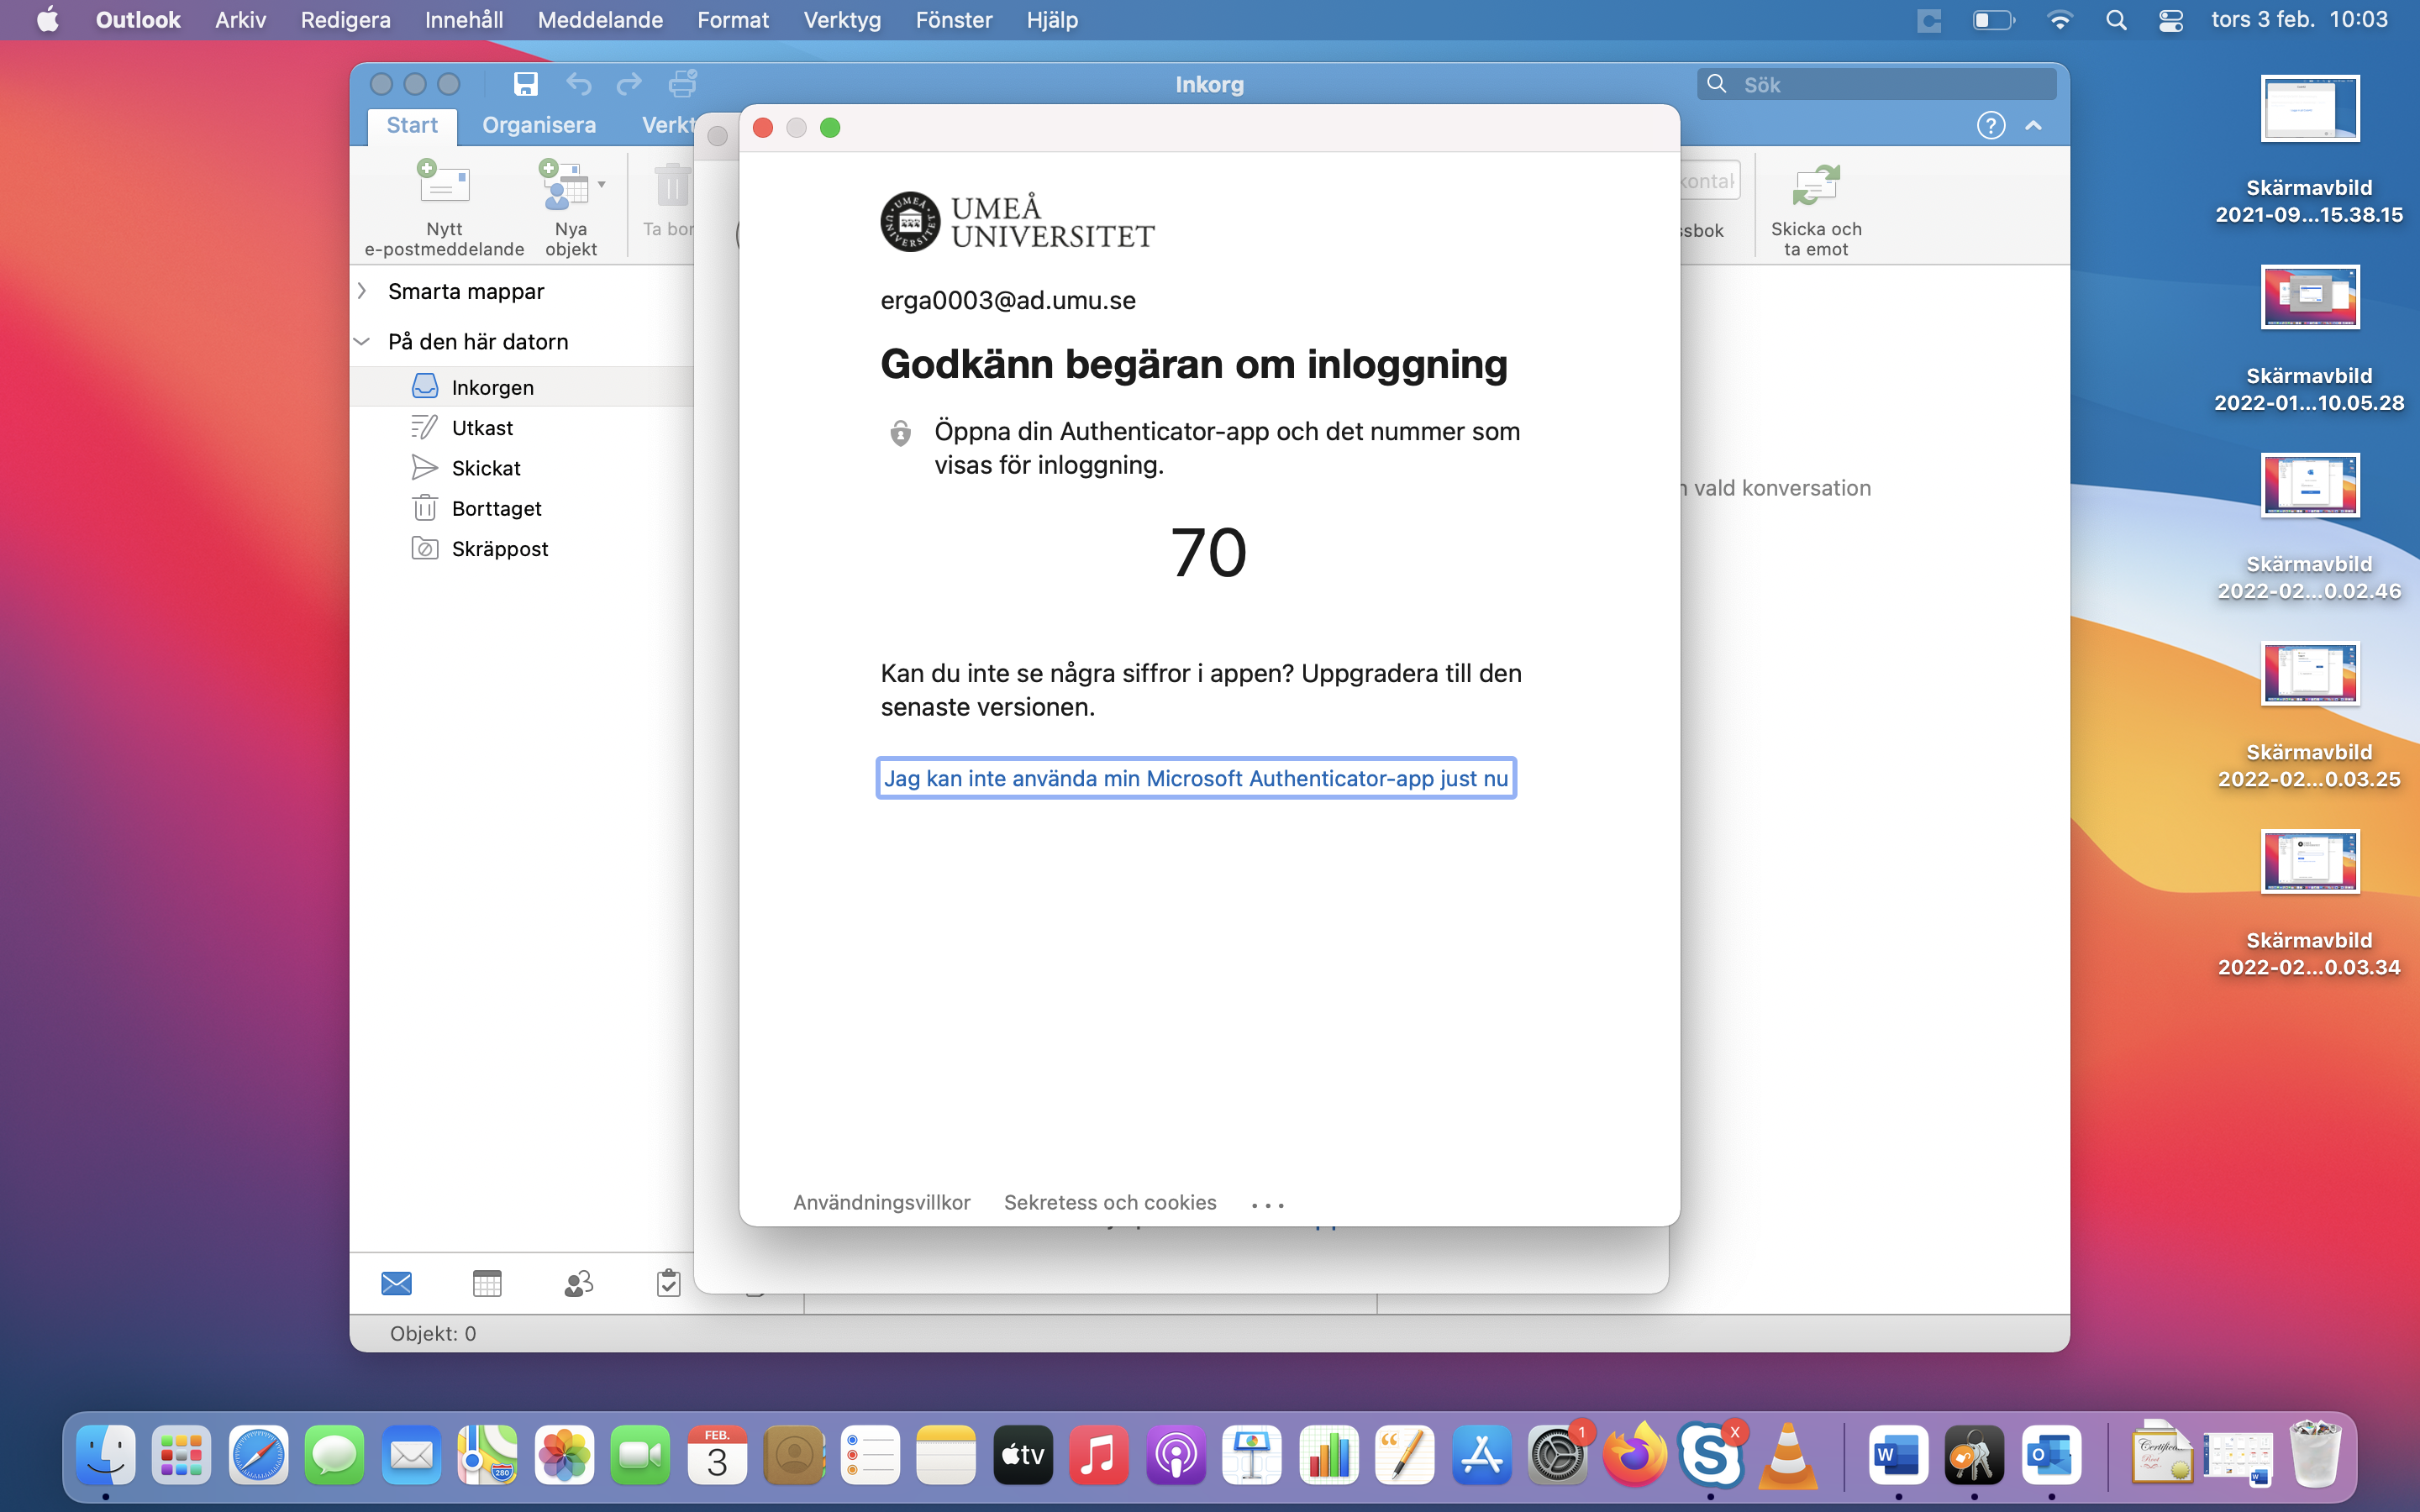Open the Format menu
Image resolution: width=2420 pixels, height=1512 pixels.
point(732,20)
